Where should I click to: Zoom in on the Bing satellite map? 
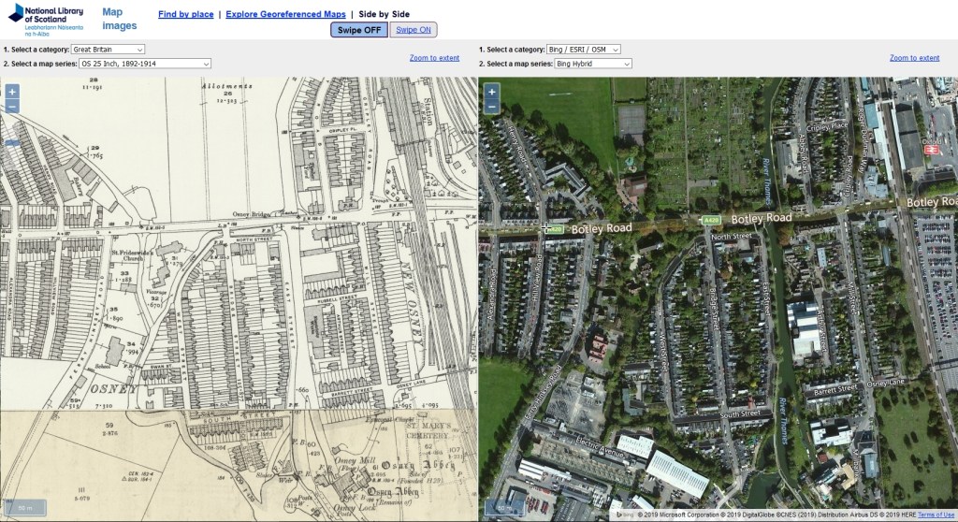[x=491, y=92]
